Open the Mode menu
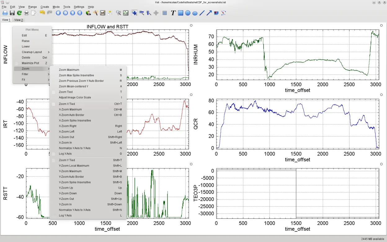The image size is (387, 242). [56, 7]
